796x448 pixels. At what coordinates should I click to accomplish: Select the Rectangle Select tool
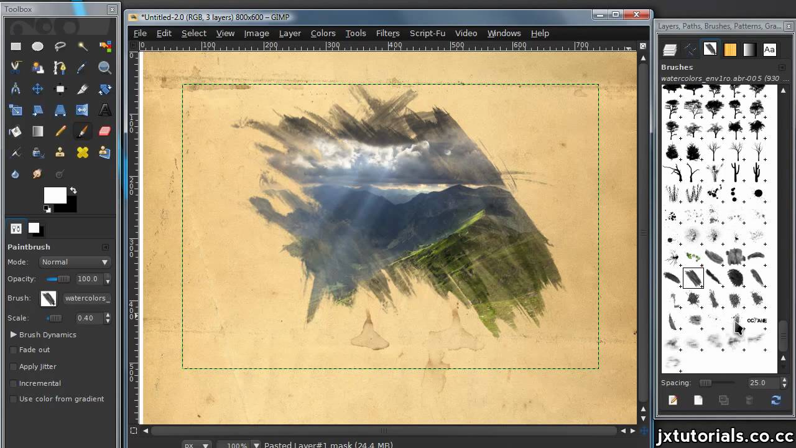click(x=16, y=46)
